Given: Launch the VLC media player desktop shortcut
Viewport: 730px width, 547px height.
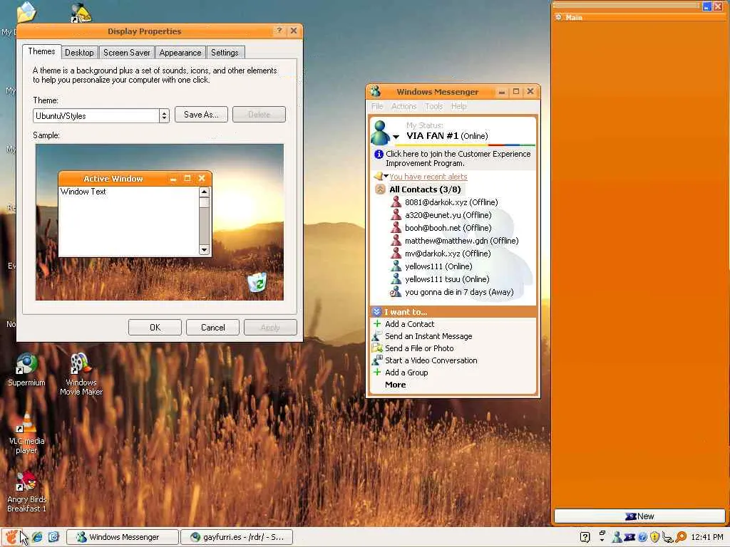Looking at the screenshot, I should [26, 432].
